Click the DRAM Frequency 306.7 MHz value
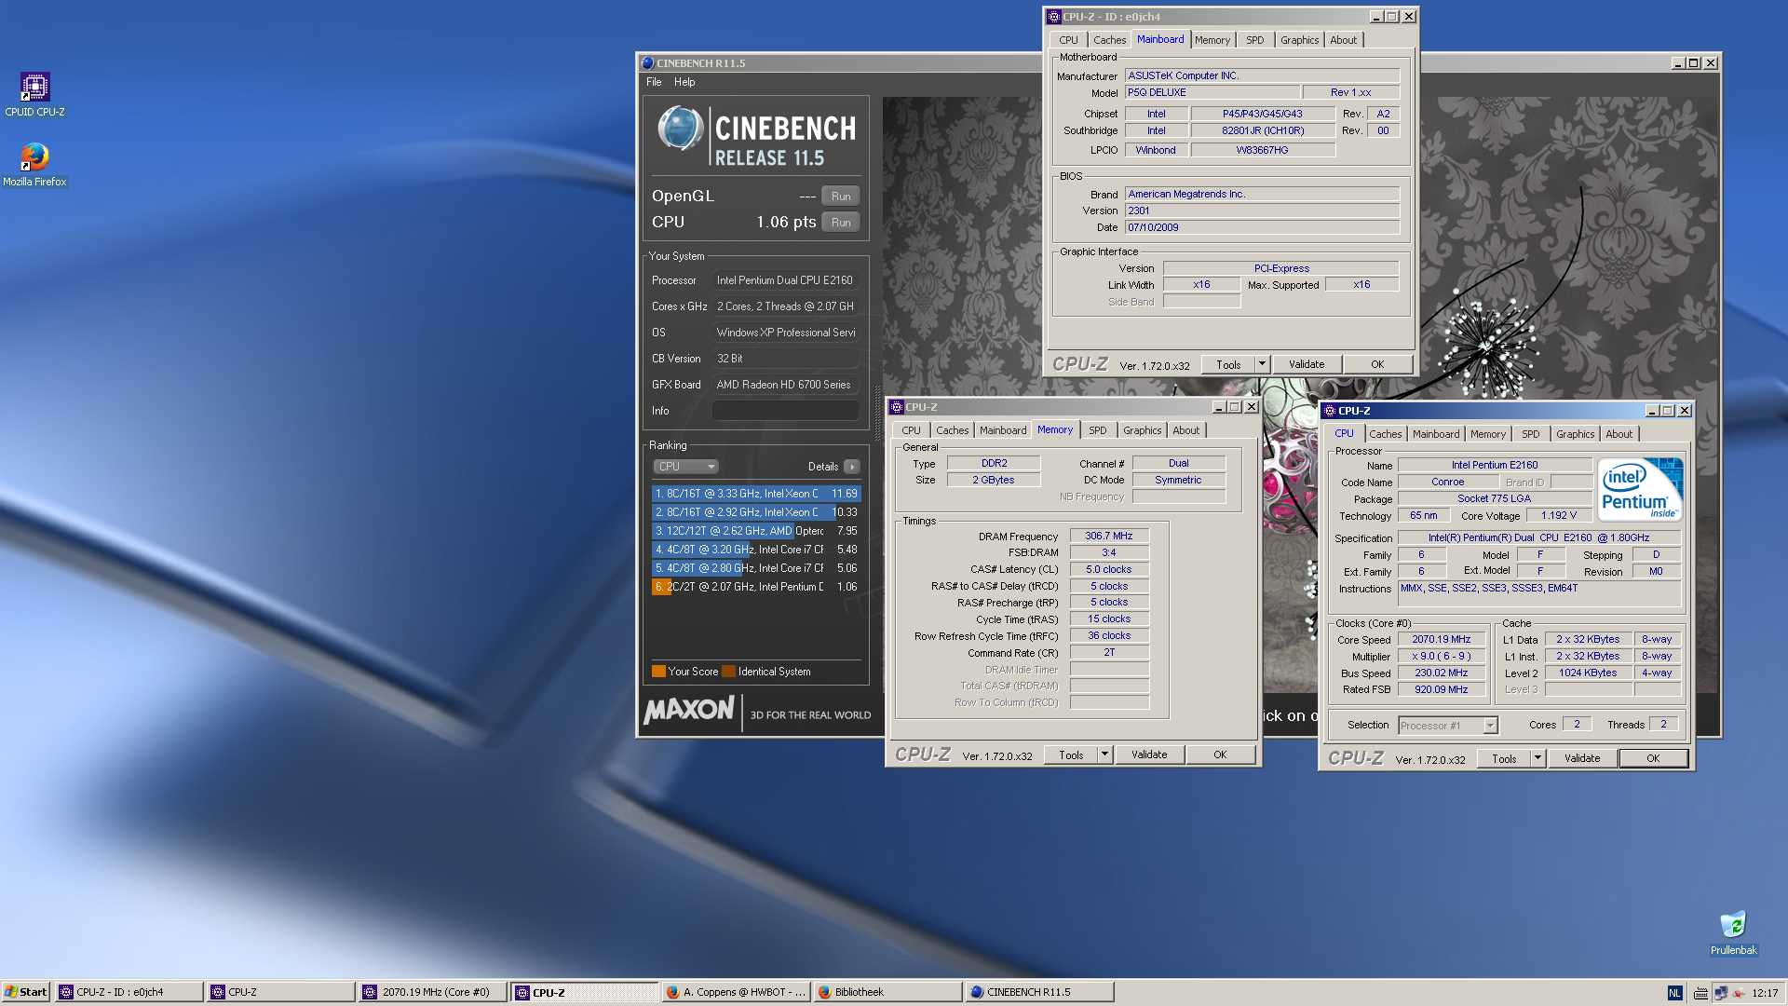 tap(1109, 537)
